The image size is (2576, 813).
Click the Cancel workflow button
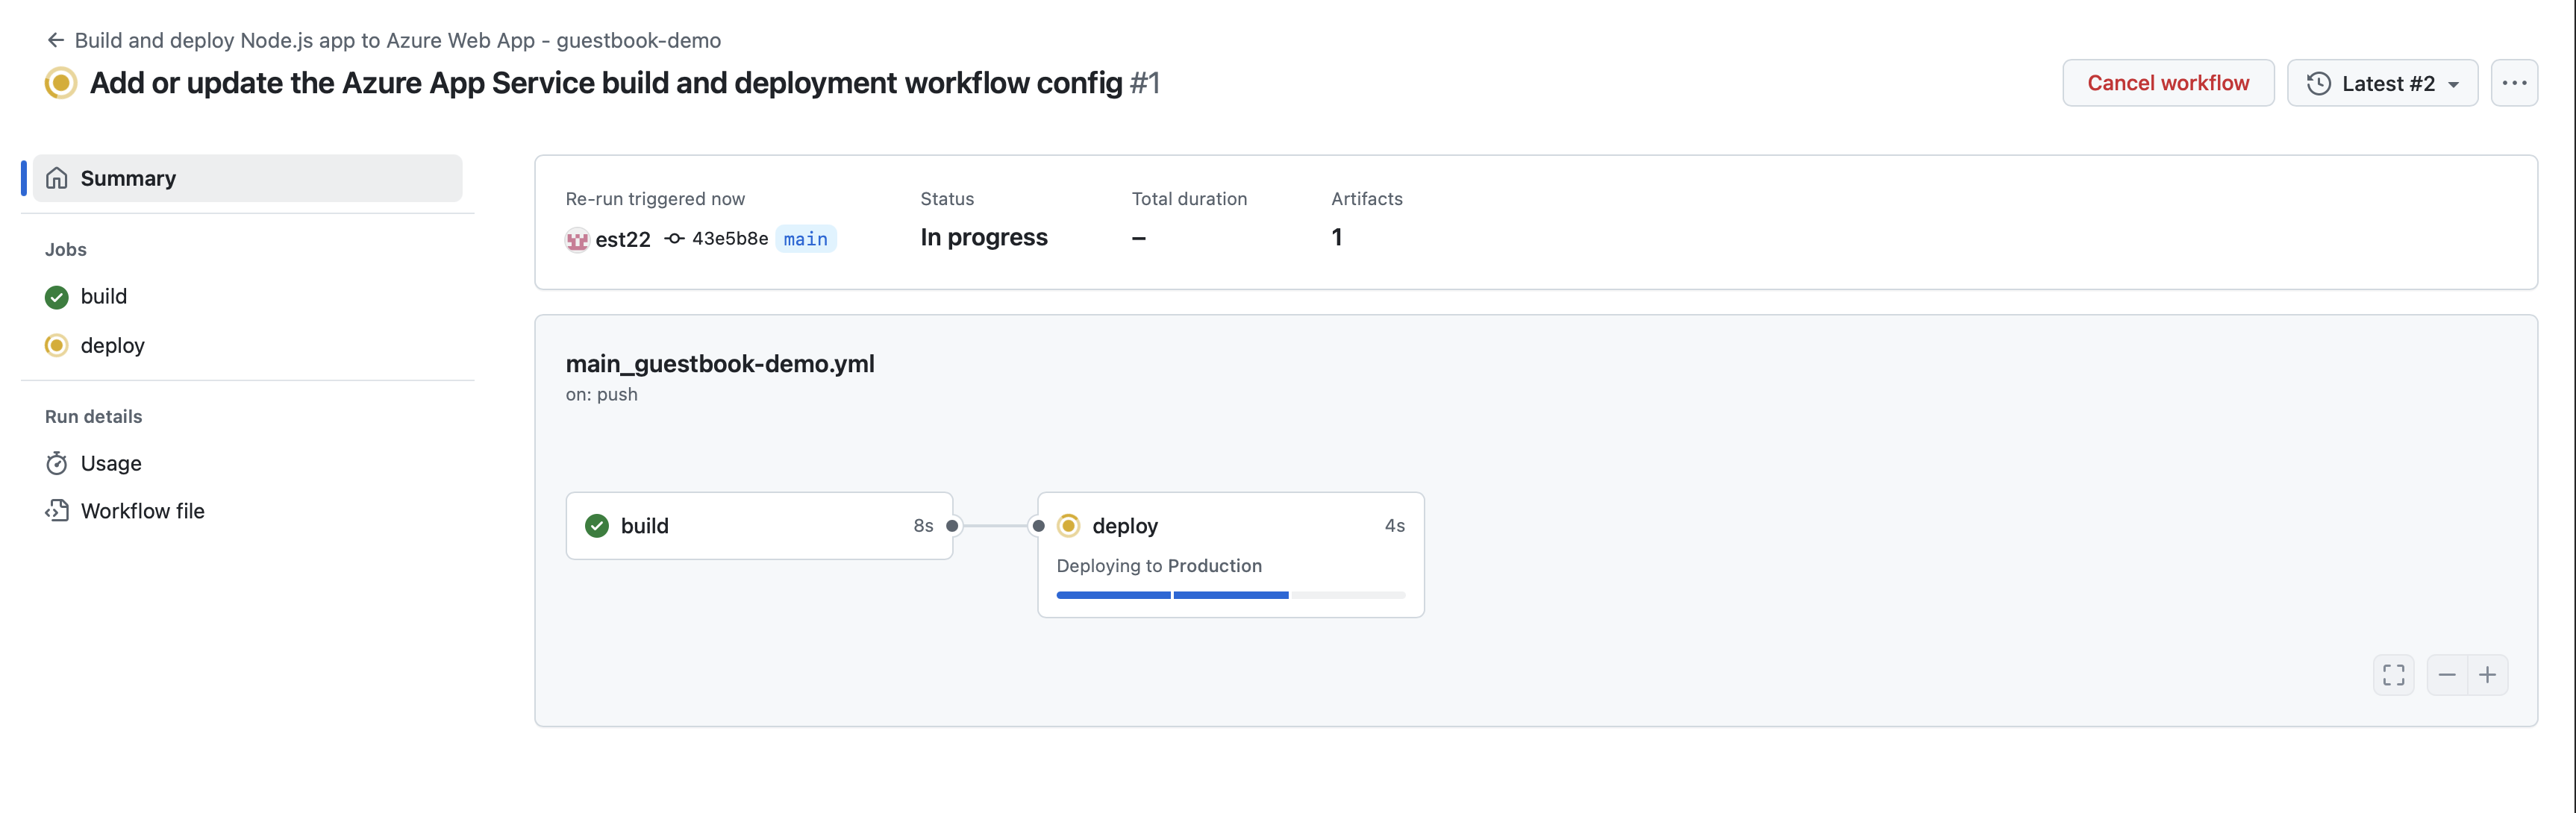click(2167, 83)
